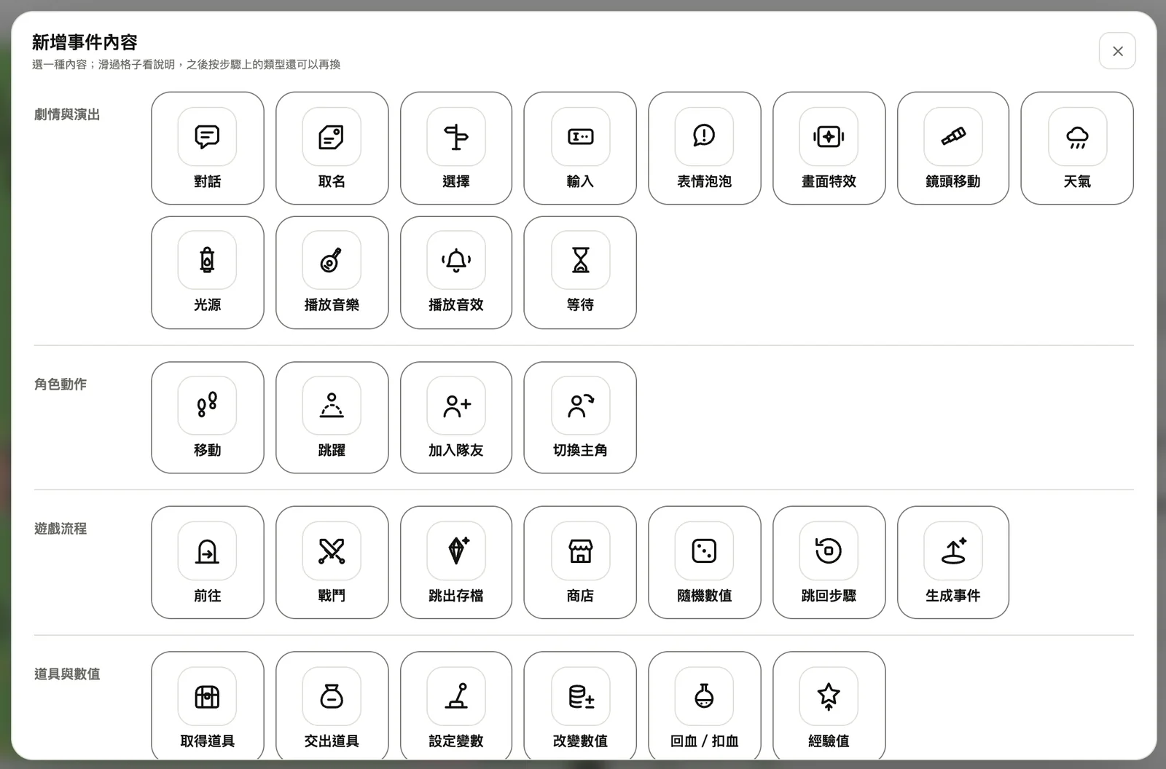Open the 商店 shop event
This screenshot has height=769, width=1166.
pos(580,563)
